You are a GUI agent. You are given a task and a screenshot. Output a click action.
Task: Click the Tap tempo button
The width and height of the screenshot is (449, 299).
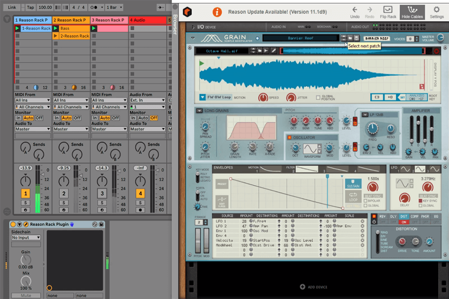pos(30,7)
